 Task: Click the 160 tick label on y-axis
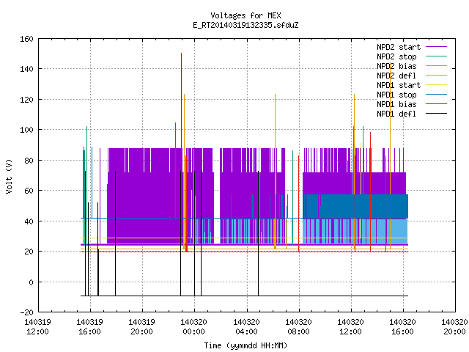(26, 39)
